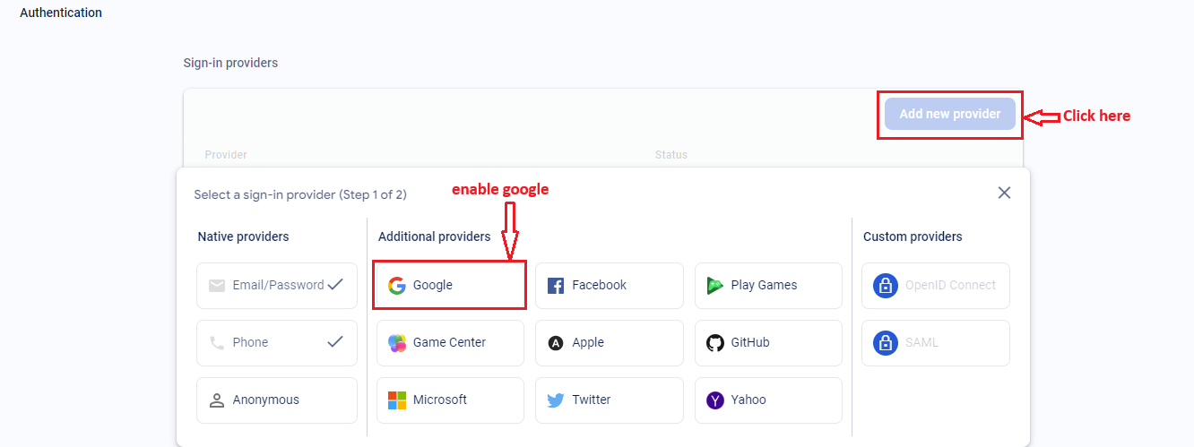This screenshot has width=1194, height=447.
Task: Click the Phone provider checkmark
Action: tap(335, 341)
